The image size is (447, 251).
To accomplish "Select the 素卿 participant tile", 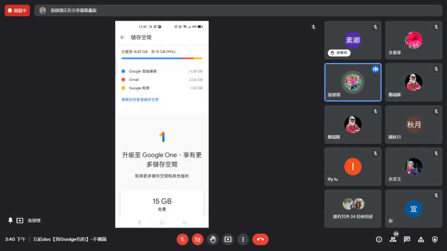I will pos(353,40).
